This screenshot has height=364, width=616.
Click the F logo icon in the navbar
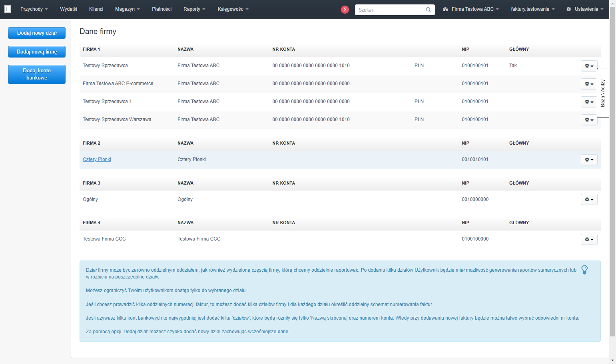pyautogui.click(x=8, y=9)
